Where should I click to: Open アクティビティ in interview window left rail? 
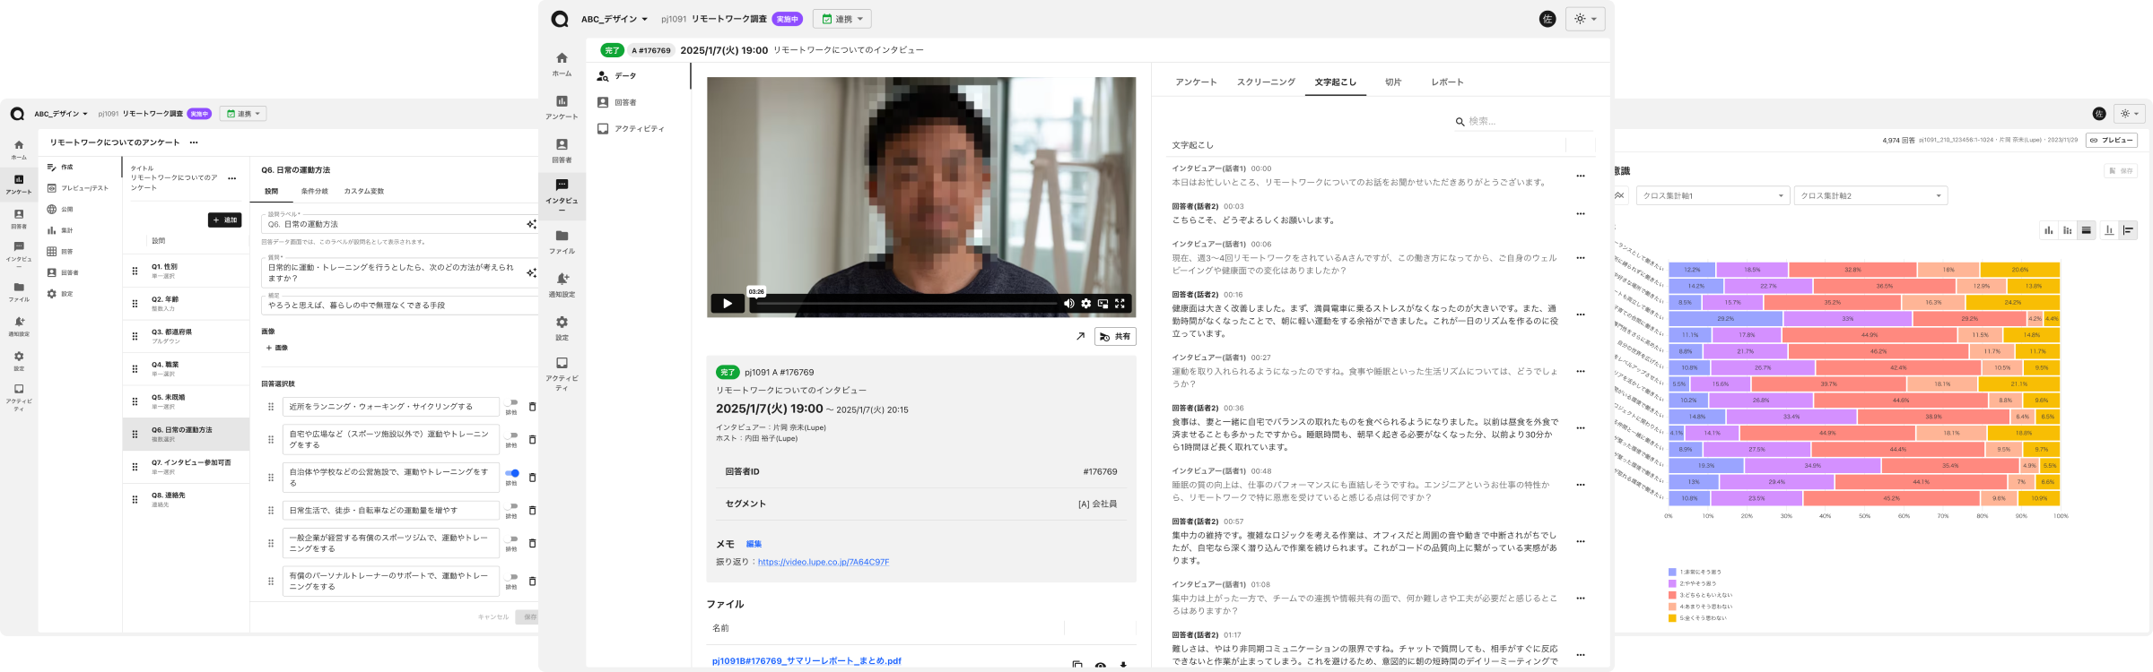(x=562, y=375)
